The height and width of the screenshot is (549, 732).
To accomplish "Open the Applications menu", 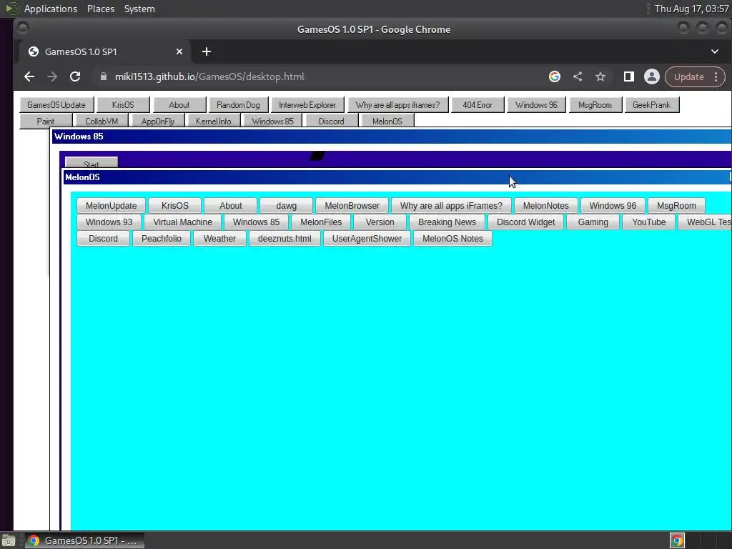I will 51,9.
